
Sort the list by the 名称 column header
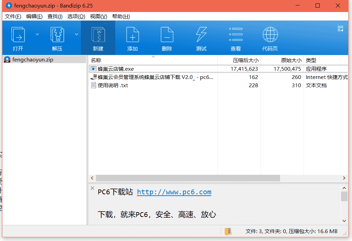point(153,60)
